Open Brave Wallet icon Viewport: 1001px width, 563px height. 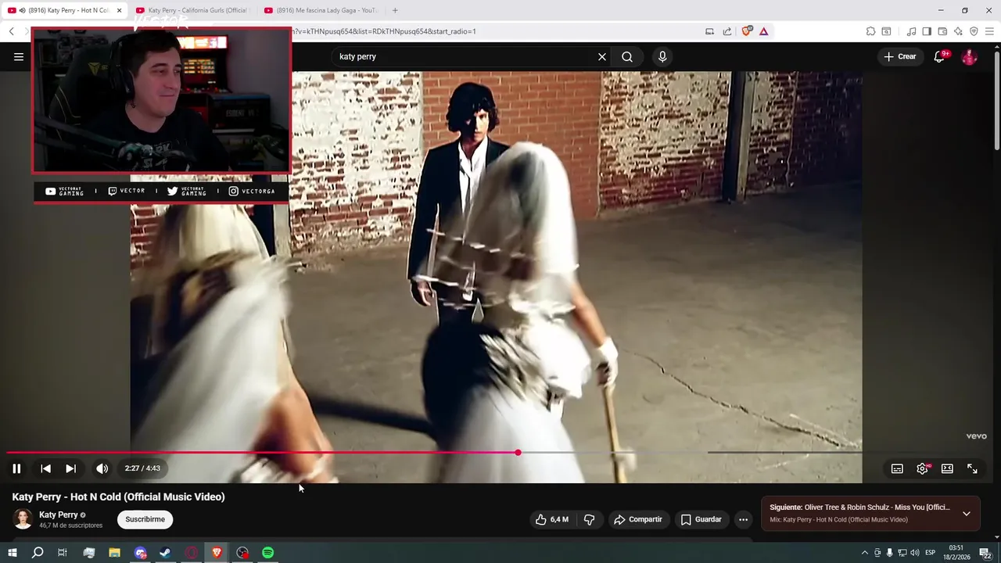click(x=942, y=31)
